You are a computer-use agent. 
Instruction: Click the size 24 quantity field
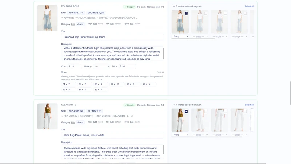pyautogui.click(x=69, y=84)
